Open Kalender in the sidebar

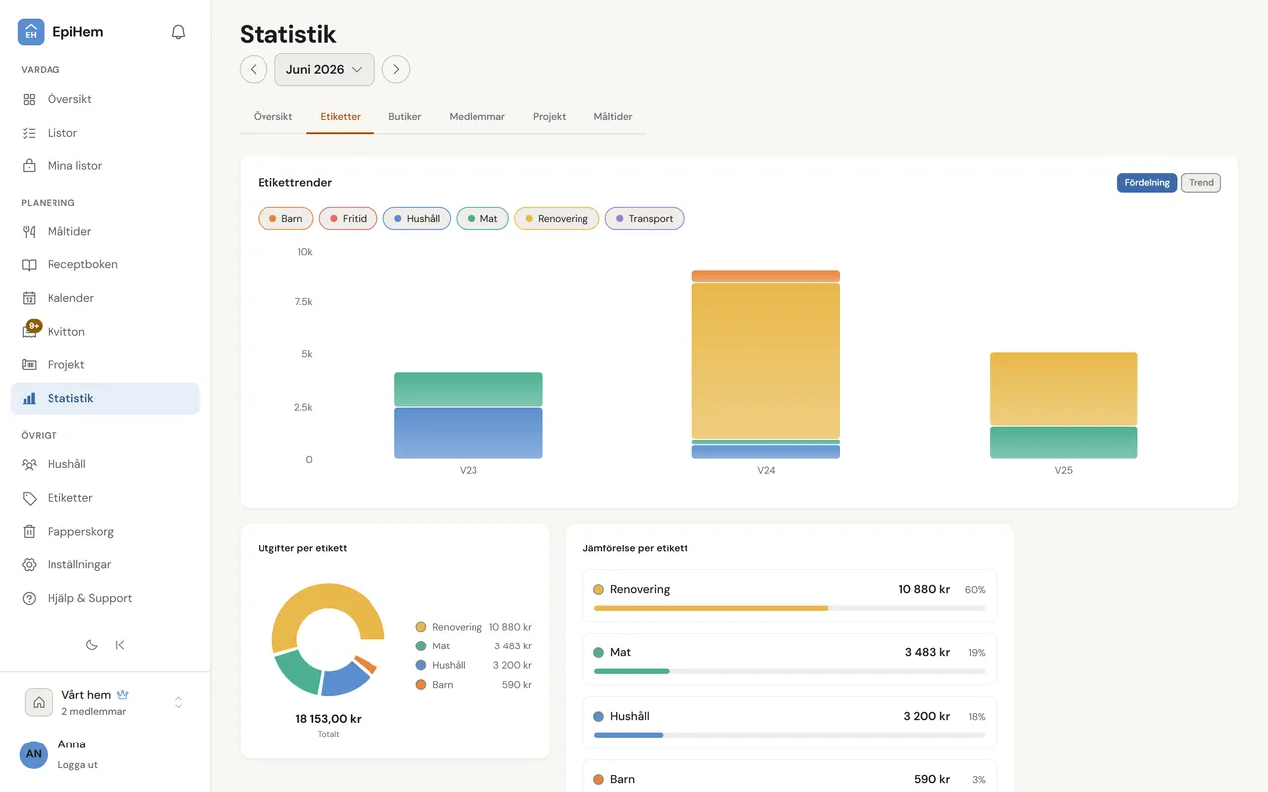coord(105,298)
